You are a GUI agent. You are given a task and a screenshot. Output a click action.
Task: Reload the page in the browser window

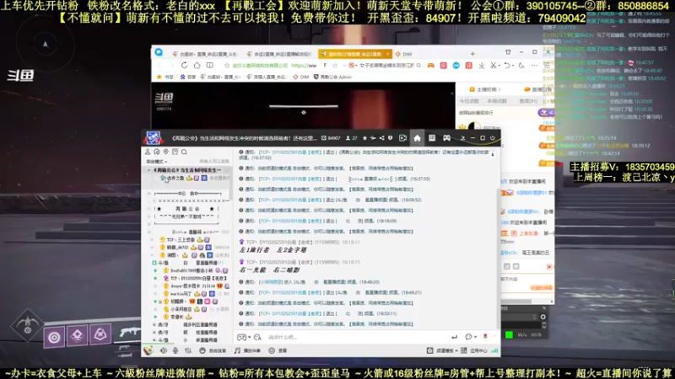point(184,66)
